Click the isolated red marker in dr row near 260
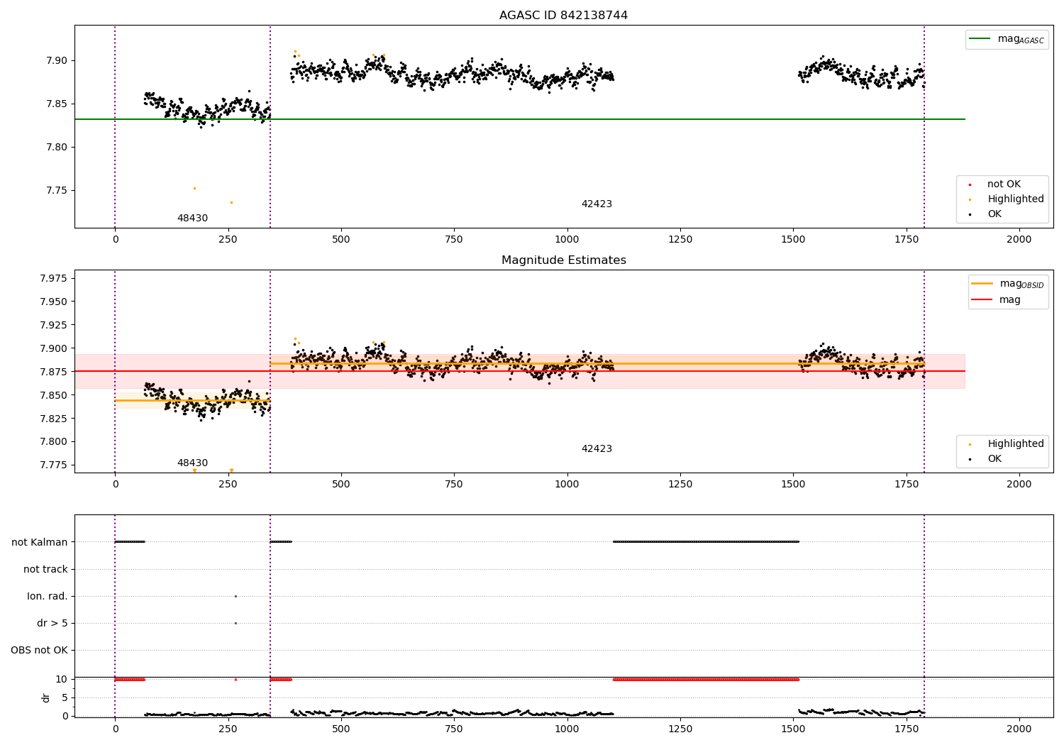This screenshot has width=1064, height=745. tap(235, 680)
